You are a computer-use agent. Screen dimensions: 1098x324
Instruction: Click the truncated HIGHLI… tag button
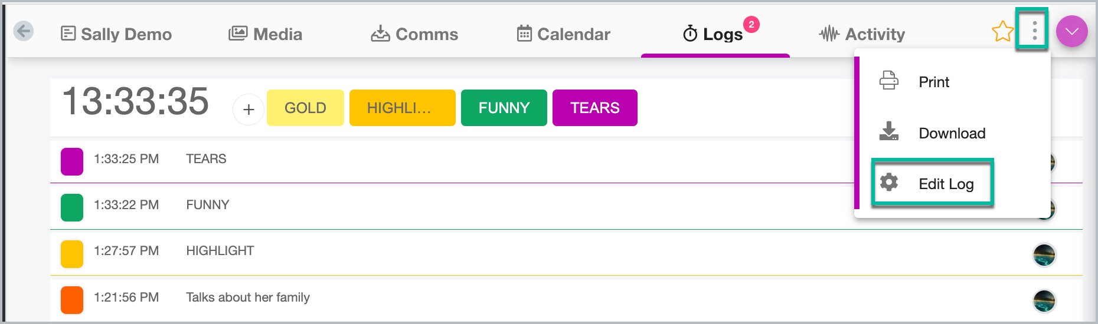click(402, 108)
